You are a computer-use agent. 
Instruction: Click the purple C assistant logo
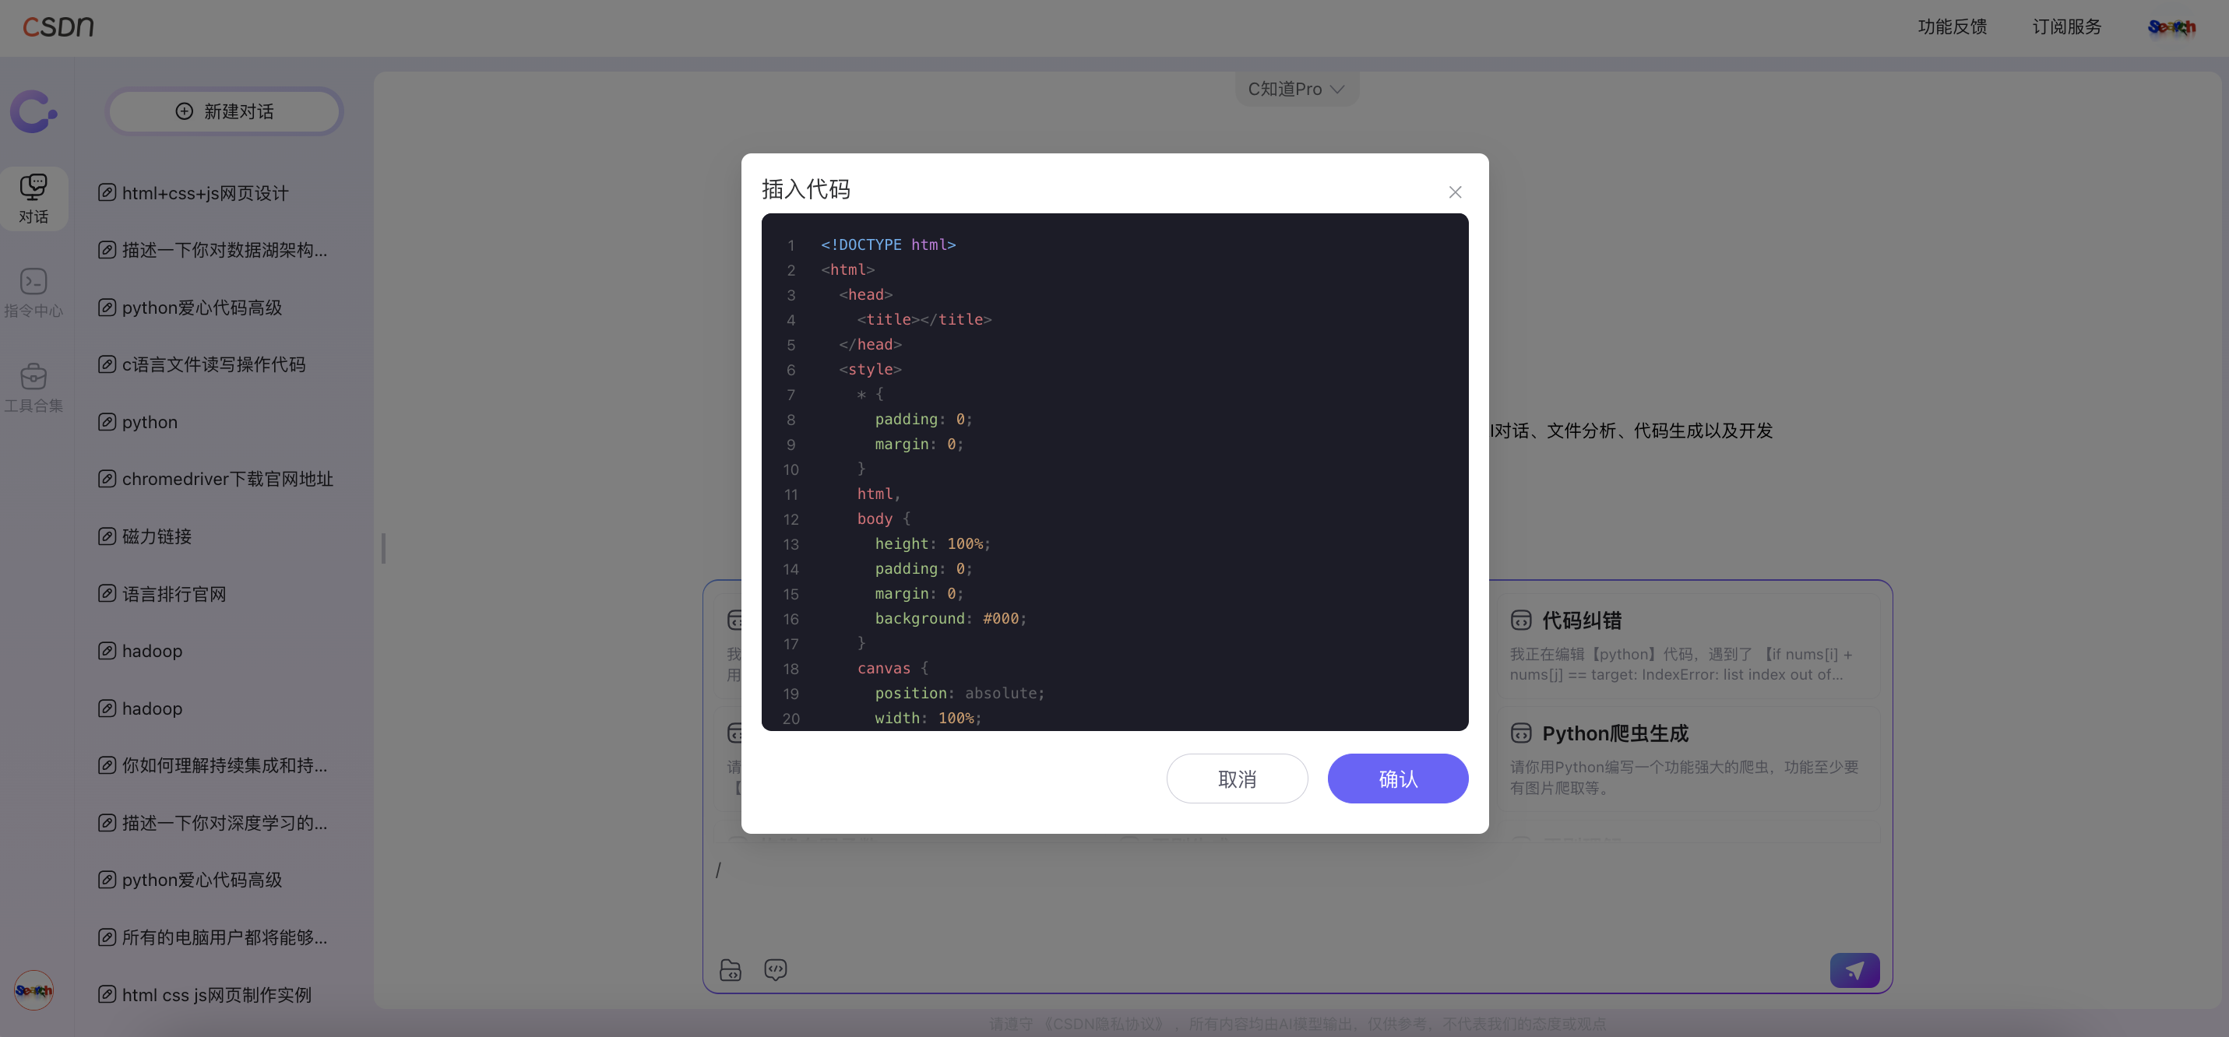point(33,111)
